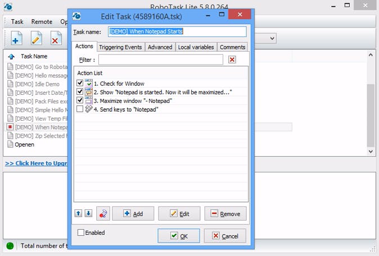Open the Advanced tab

pyautogui.click(x=160, y=47)
